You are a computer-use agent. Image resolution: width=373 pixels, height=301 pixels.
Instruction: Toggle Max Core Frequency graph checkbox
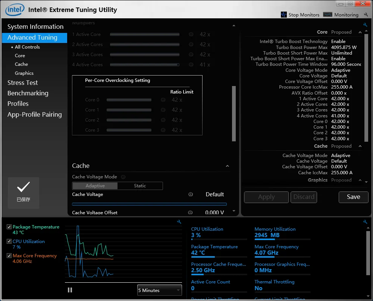[9, 256]
